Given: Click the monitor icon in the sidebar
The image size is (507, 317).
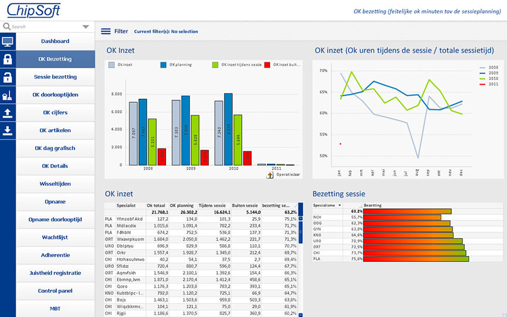Looking at the screenshot, I should [x=8, y=42].
